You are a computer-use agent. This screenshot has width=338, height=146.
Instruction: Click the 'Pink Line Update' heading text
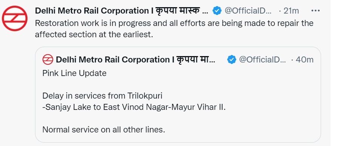point(74,73)
